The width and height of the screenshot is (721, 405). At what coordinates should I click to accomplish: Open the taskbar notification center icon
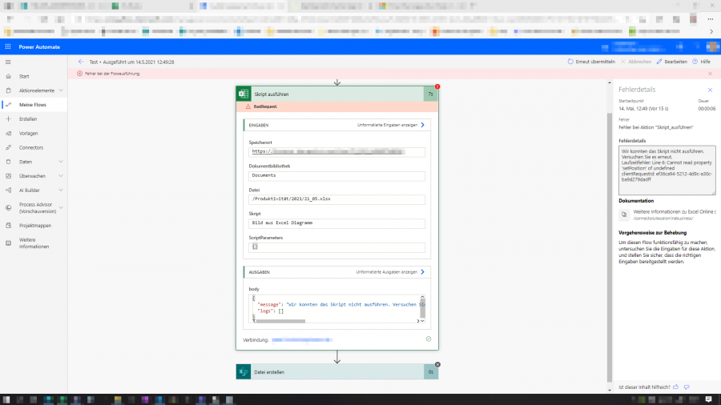pyautogui.click(x=709, y=399)
